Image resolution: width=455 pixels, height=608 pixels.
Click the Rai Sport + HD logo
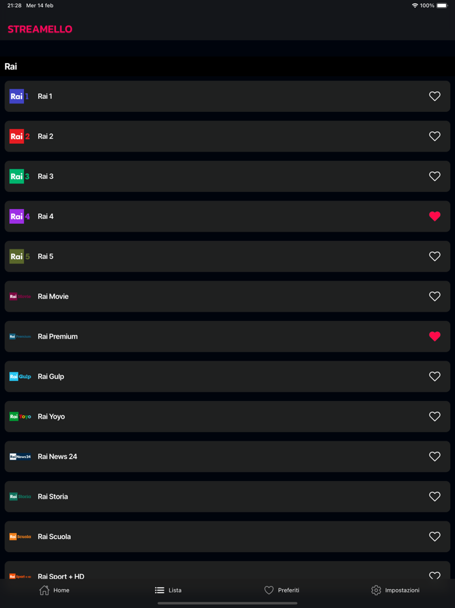coord(18,576)
